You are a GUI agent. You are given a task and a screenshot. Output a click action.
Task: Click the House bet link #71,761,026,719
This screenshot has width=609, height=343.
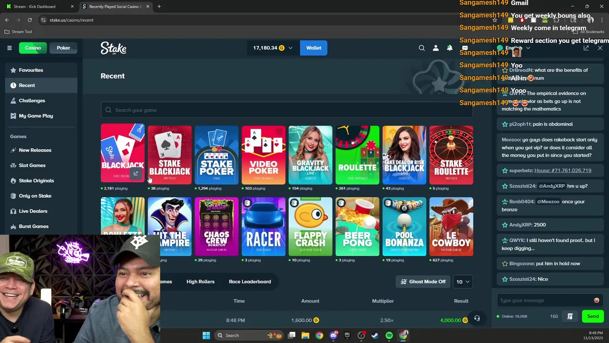click(563, 171)
